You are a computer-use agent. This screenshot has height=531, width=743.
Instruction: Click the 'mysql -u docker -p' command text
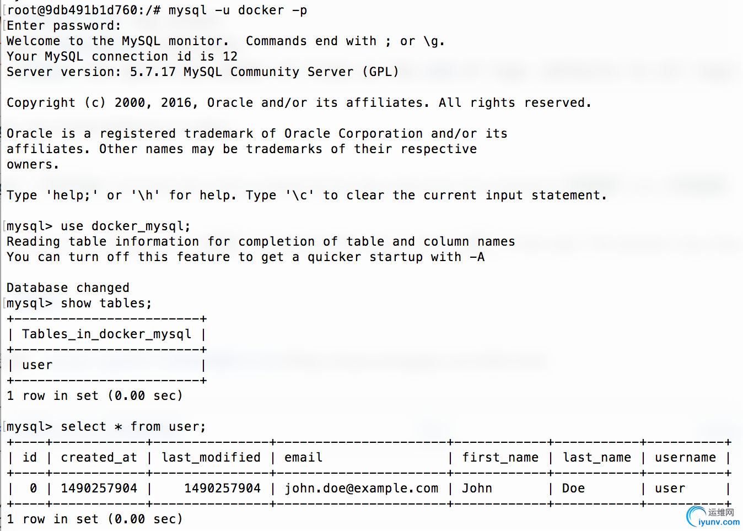pos(238,10)
